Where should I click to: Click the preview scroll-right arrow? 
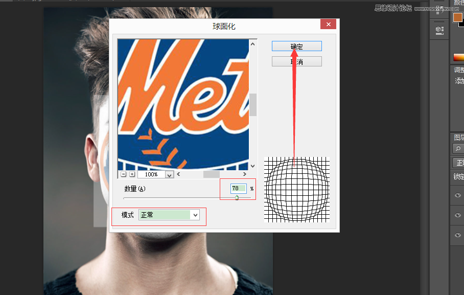pyautogui.click(x=244, y=174)
